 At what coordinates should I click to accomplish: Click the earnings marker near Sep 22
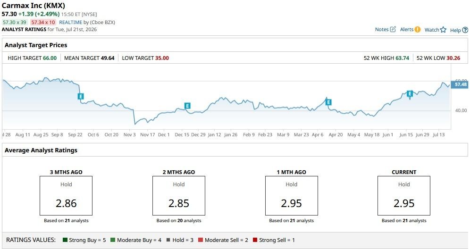80,96
